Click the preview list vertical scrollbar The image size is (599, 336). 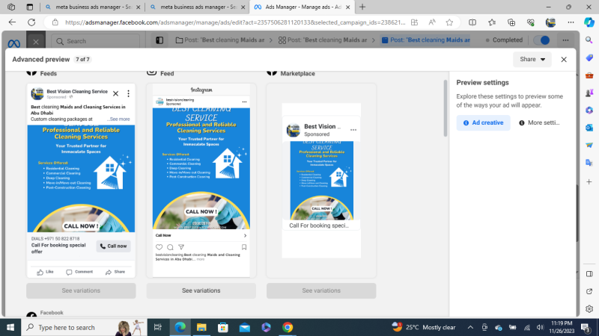445,108
